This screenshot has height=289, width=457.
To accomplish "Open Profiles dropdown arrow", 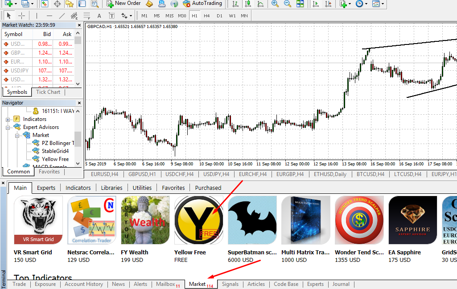I will (x=33, y=4).
